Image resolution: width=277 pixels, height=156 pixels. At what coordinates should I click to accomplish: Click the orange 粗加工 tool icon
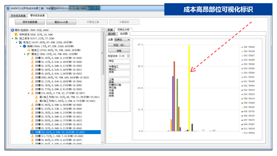click(28, 50)
